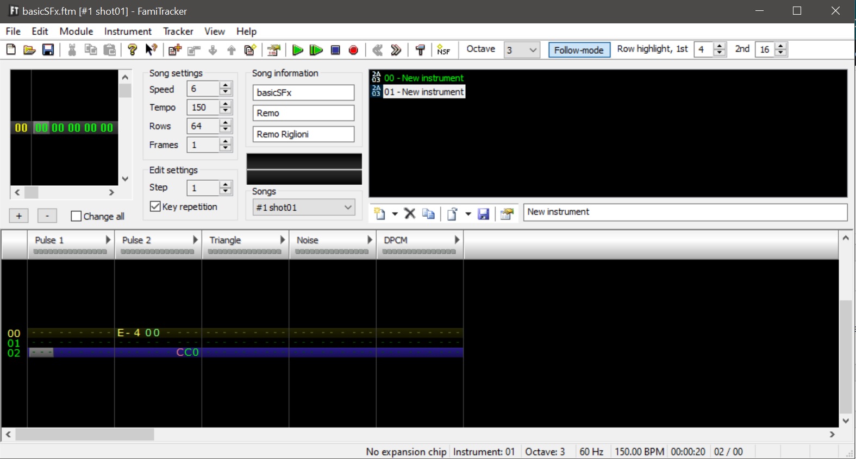Image resolution: width=856 pixels, height=459 pixels.
Task: Click the instrument name field New instrument
Action: point(685,212)
